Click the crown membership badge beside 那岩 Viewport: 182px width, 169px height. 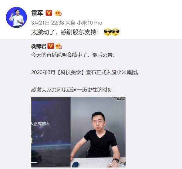59,46
